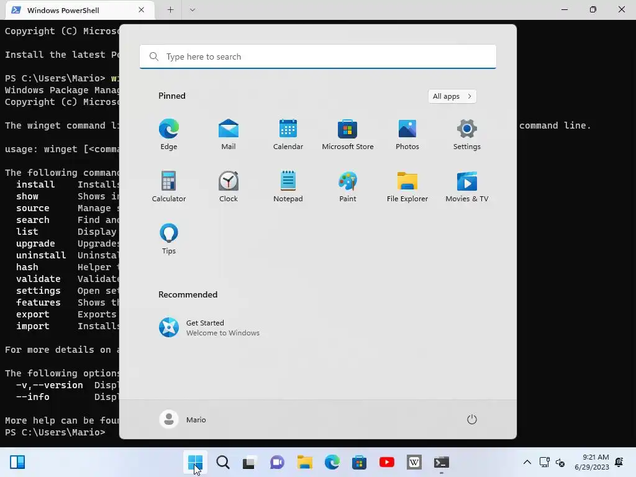The image size is (636, 477).
Task: Show hidden system tray icons
Action: pyautogui.click(x=527, y=462)
